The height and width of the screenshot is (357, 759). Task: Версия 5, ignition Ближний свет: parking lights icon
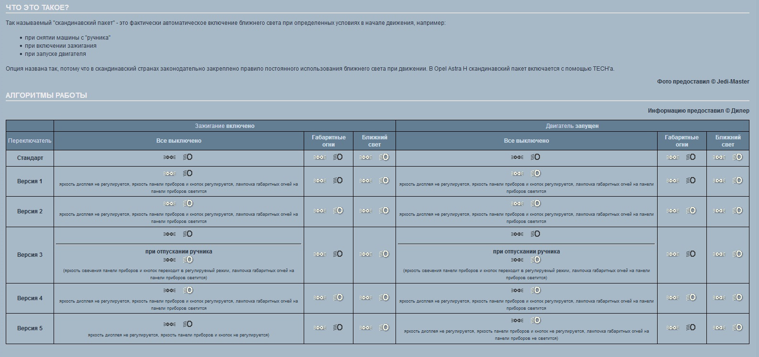pos(366,327)
